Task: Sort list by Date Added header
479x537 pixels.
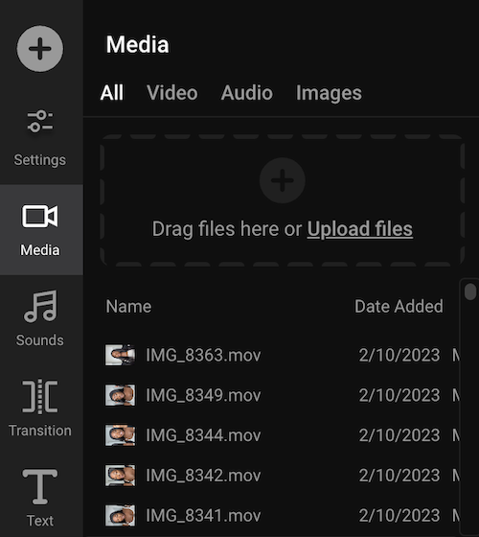Action: (x=399, y=306)
